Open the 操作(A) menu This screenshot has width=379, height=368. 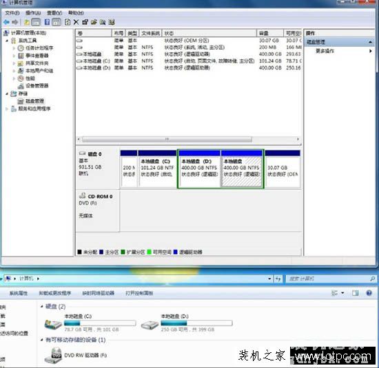click(33, 13)
